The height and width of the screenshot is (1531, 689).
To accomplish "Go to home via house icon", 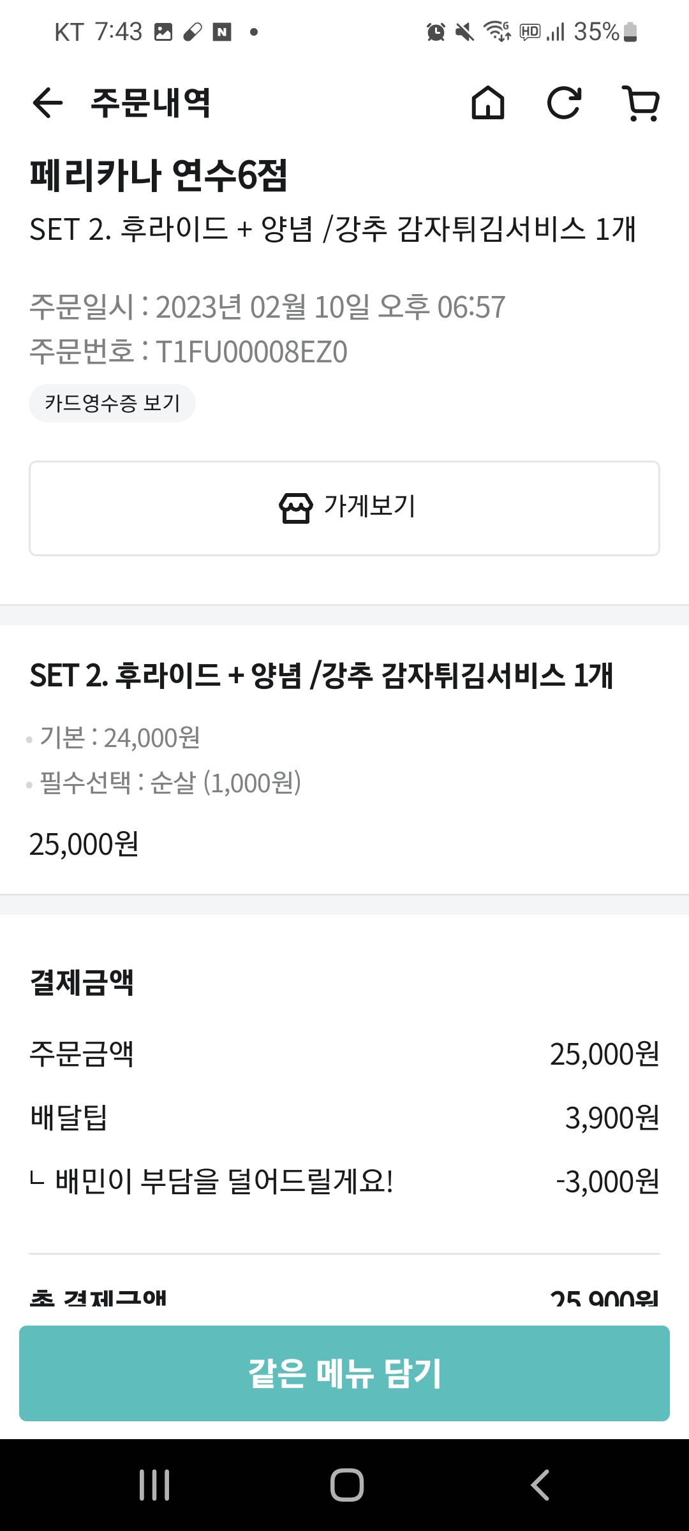I will pyautogui.click(x=488, y=103).
